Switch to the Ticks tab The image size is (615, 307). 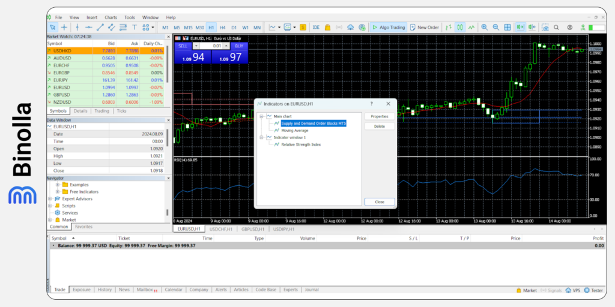[121, 111]
